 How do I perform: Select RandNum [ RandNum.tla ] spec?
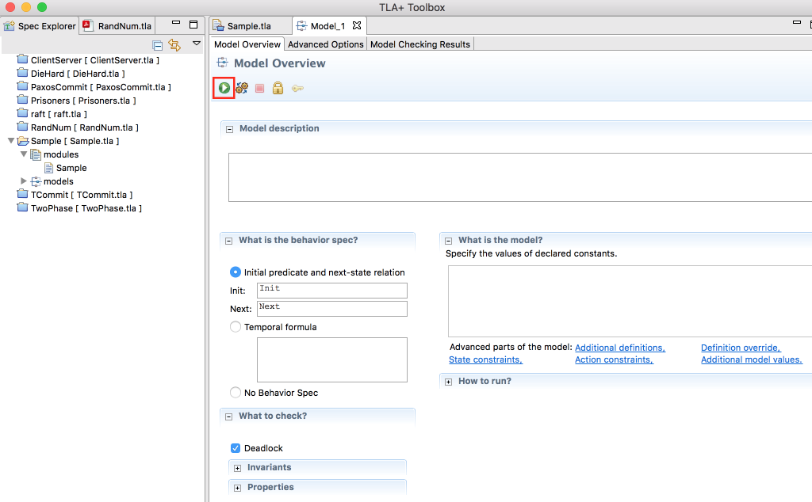click(x=78, y=127)
